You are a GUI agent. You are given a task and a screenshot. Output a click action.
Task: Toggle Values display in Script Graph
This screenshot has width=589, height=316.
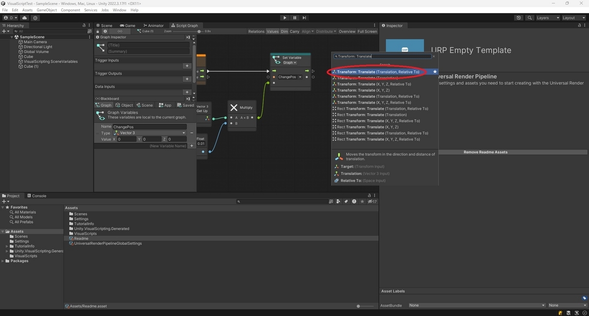(x=272, y=31)
